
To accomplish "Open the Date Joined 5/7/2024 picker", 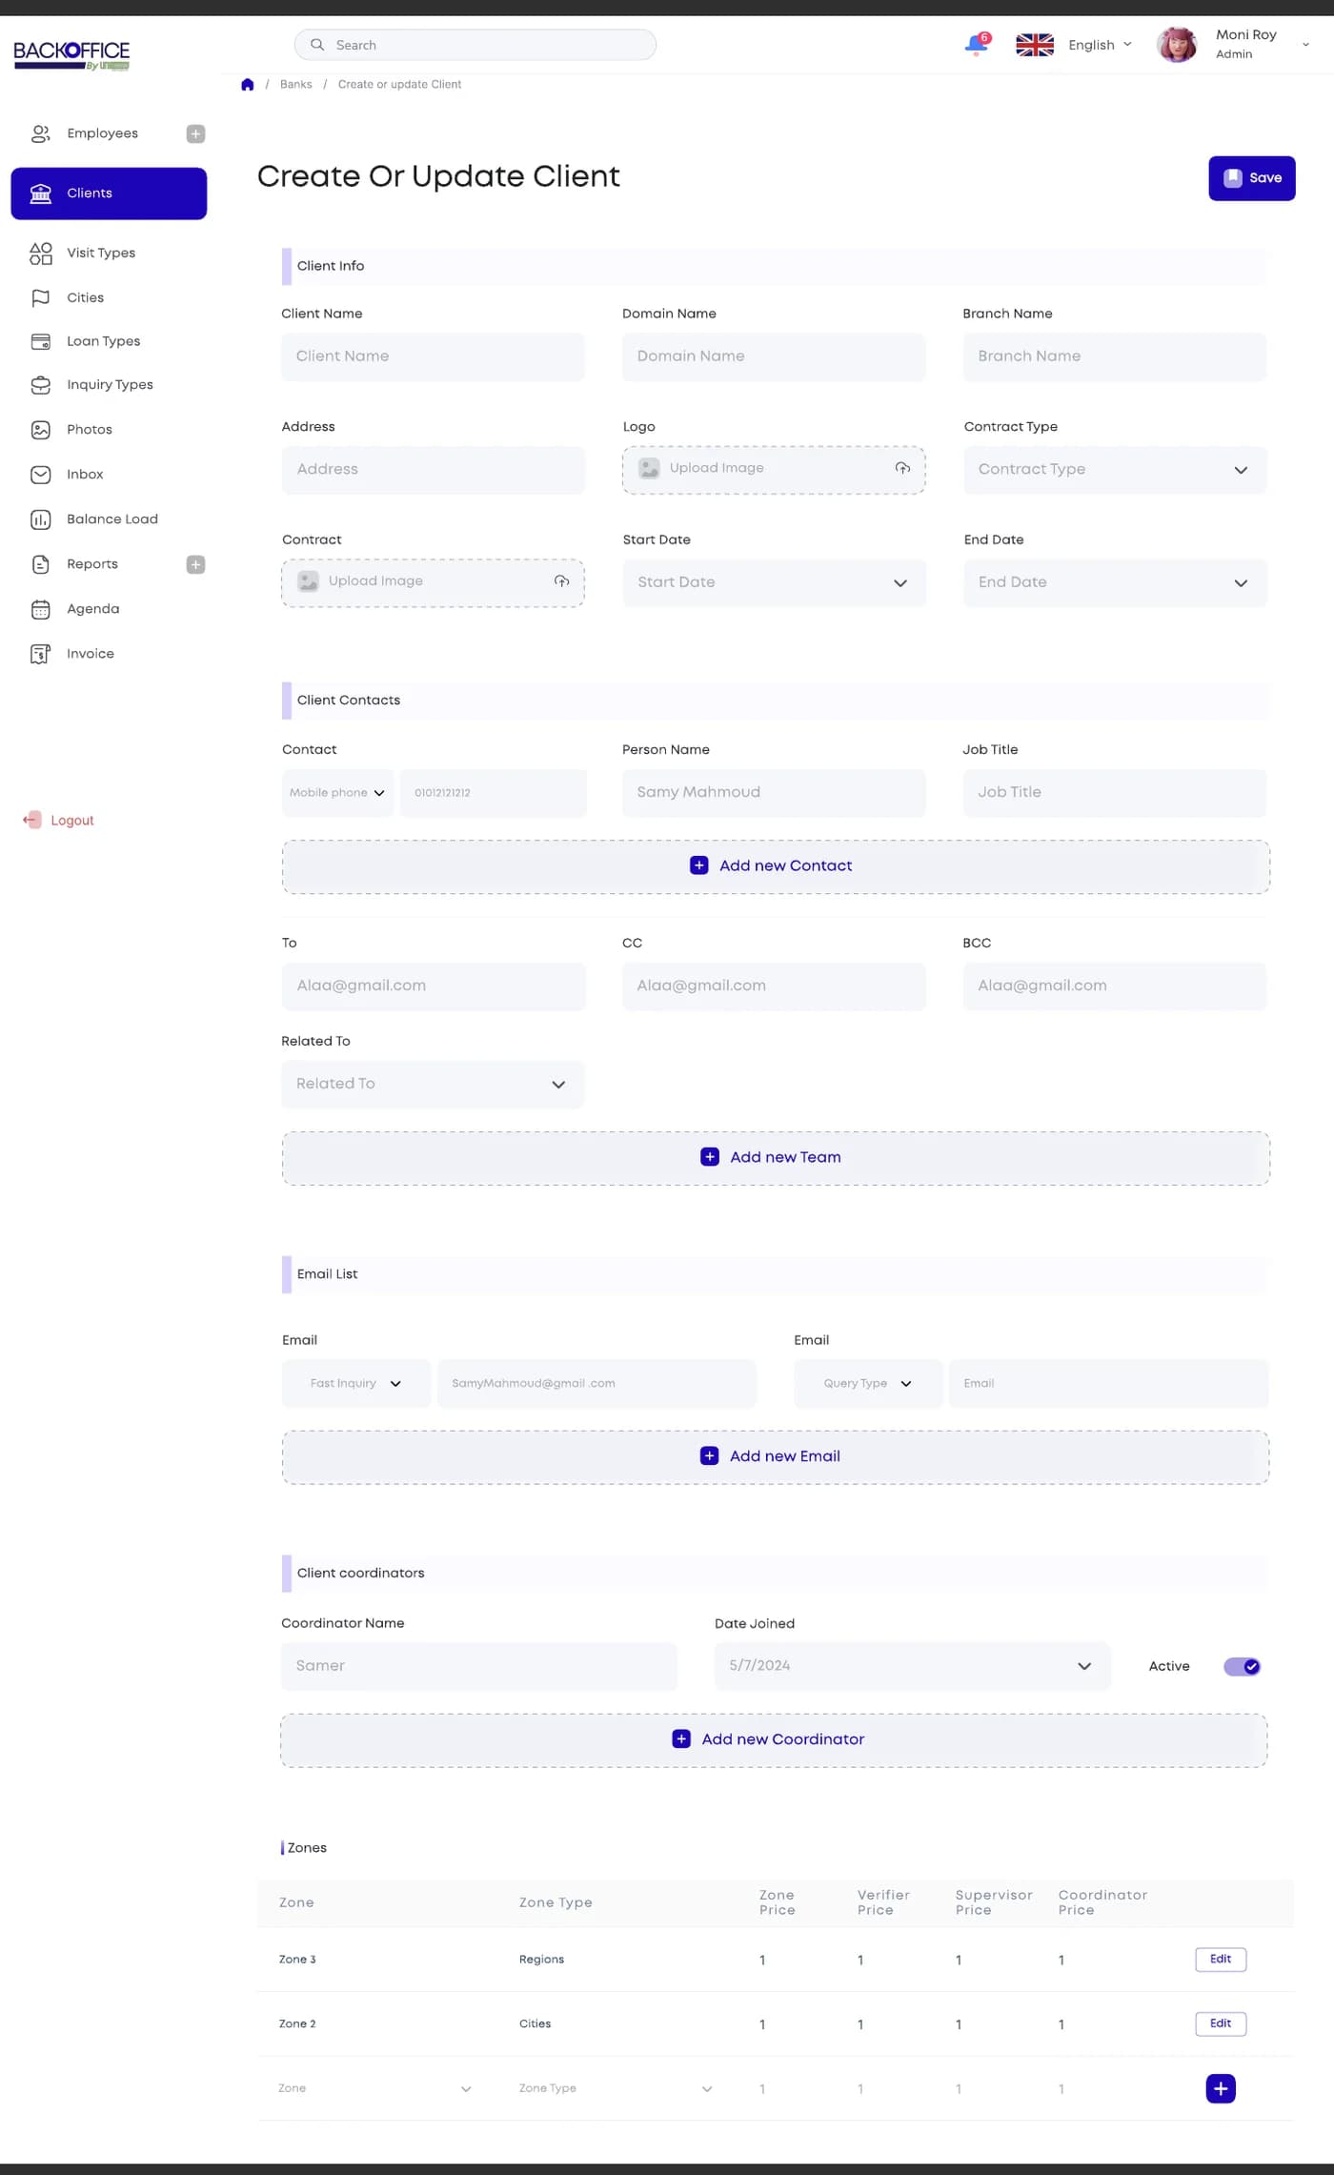I will [912, 1666].
